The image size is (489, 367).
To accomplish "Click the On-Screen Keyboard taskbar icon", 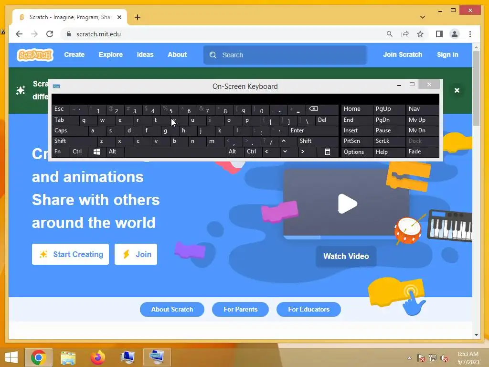I will [x=157, y=357].
